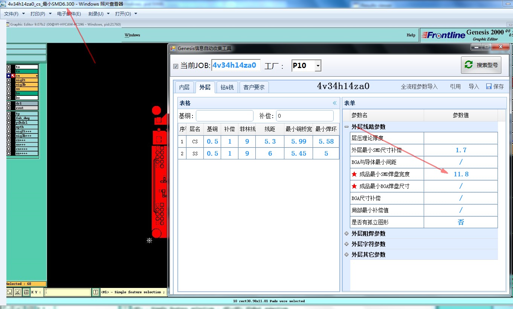Open the Windows menu in Graphic Editor
This screenshot has height=309, width=513.
132,35
